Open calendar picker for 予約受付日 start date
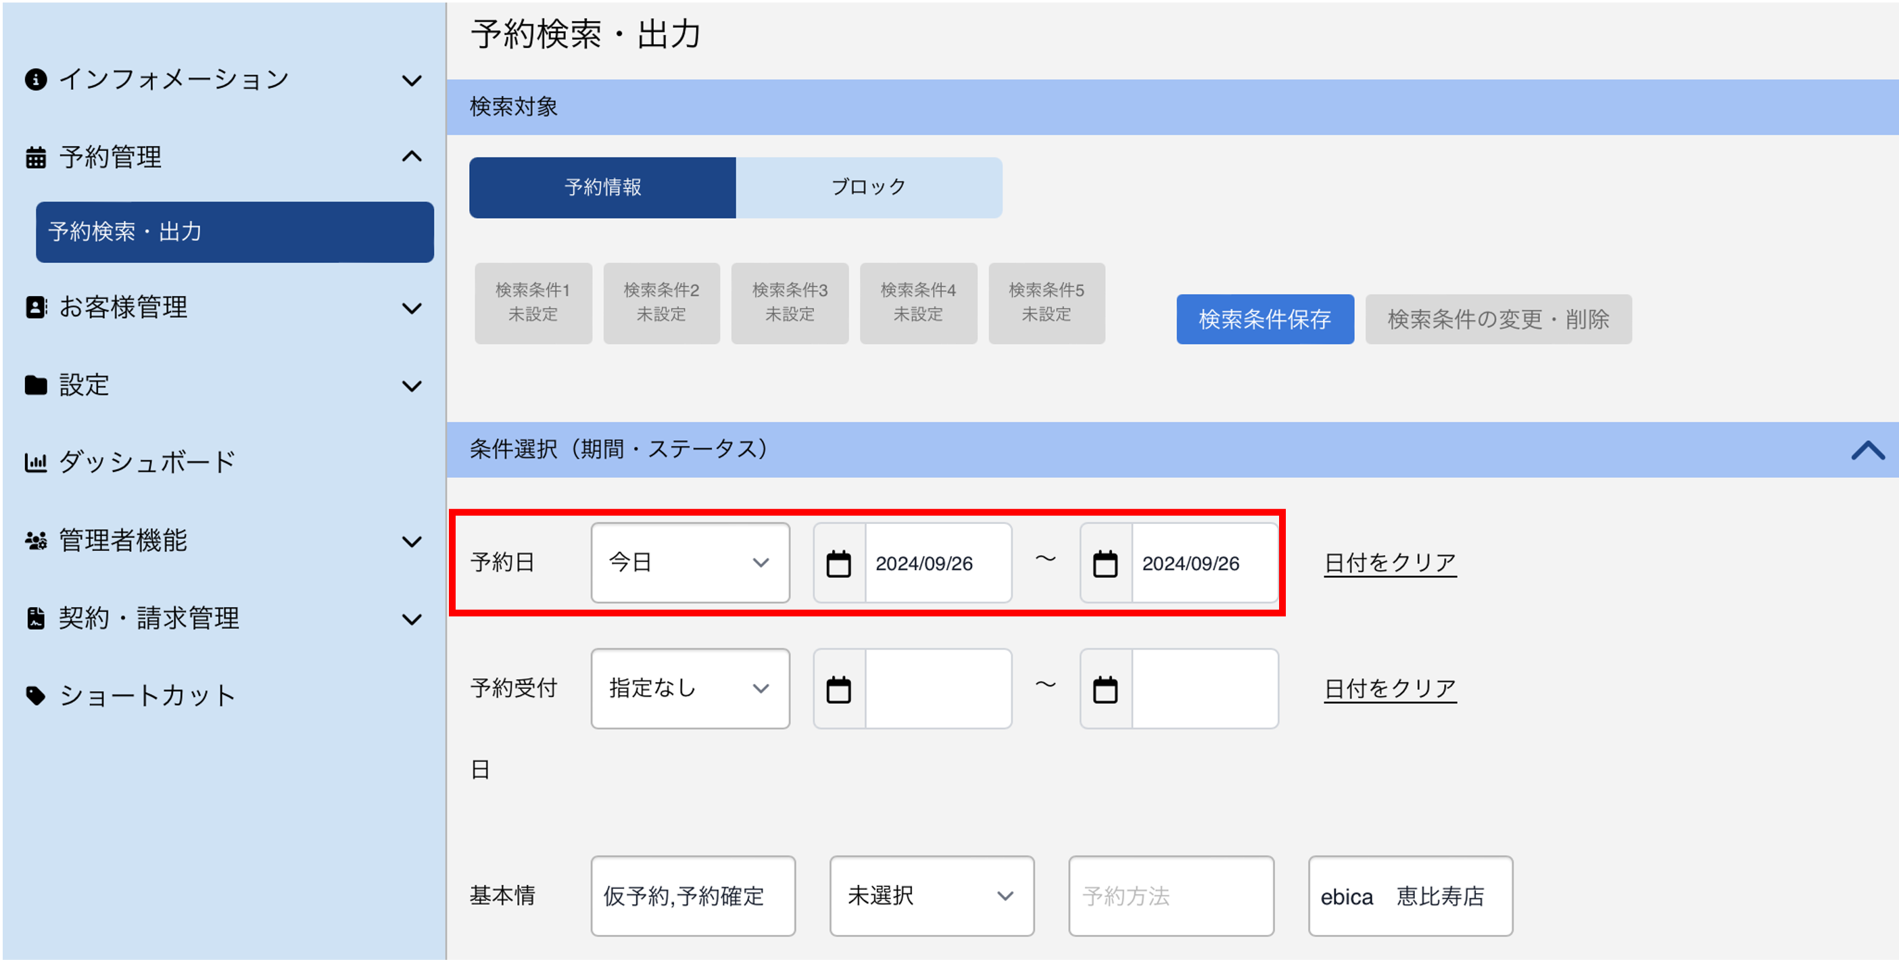The height and width of the screenshot is (960, 1899). (839, 690)
